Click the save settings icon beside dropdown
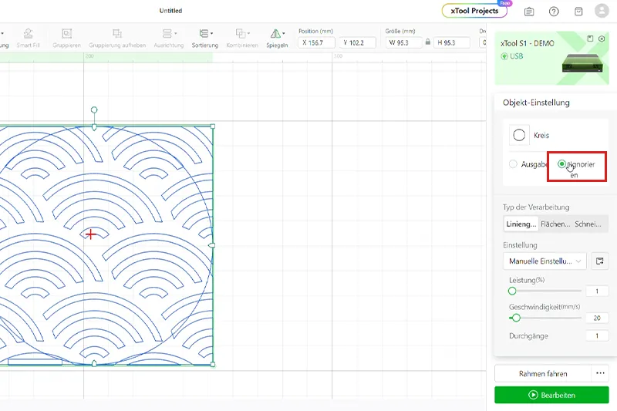The image size is (617, 411). pyautogui.click(x=600, y=261)
